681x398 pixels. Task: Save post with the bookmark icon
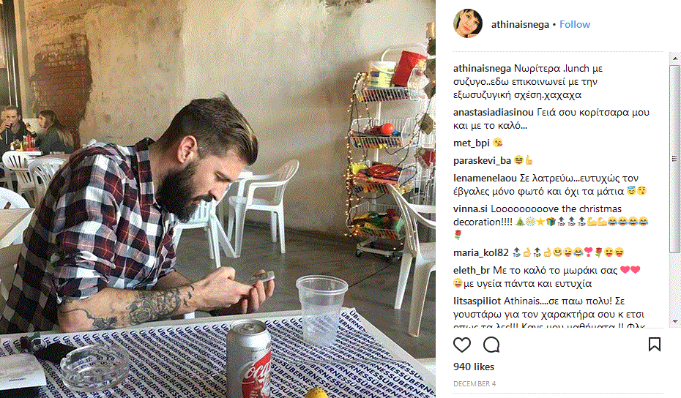(x=655, y=345)
